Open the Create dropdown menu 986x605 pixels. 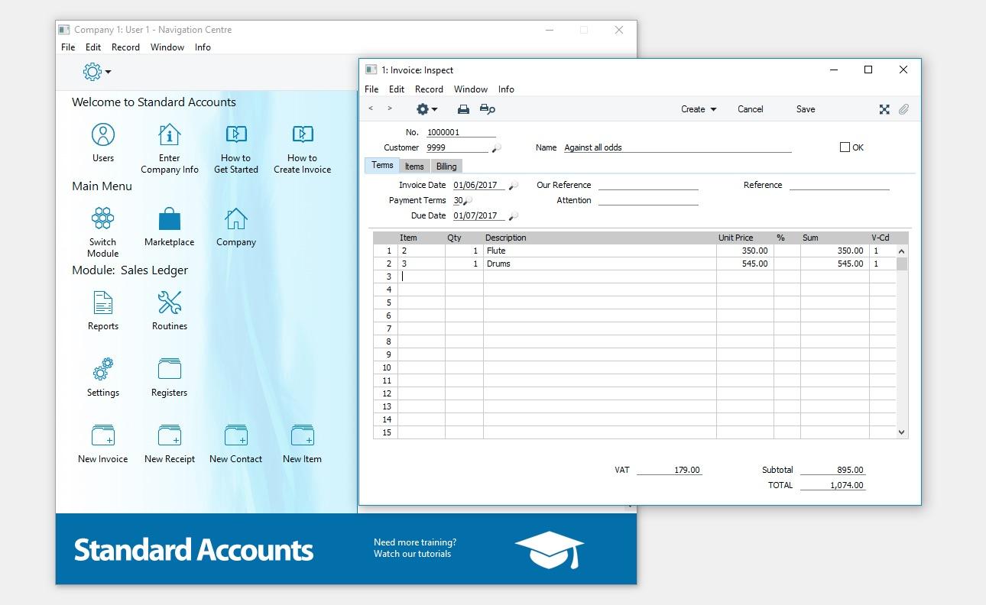(699, 109)
